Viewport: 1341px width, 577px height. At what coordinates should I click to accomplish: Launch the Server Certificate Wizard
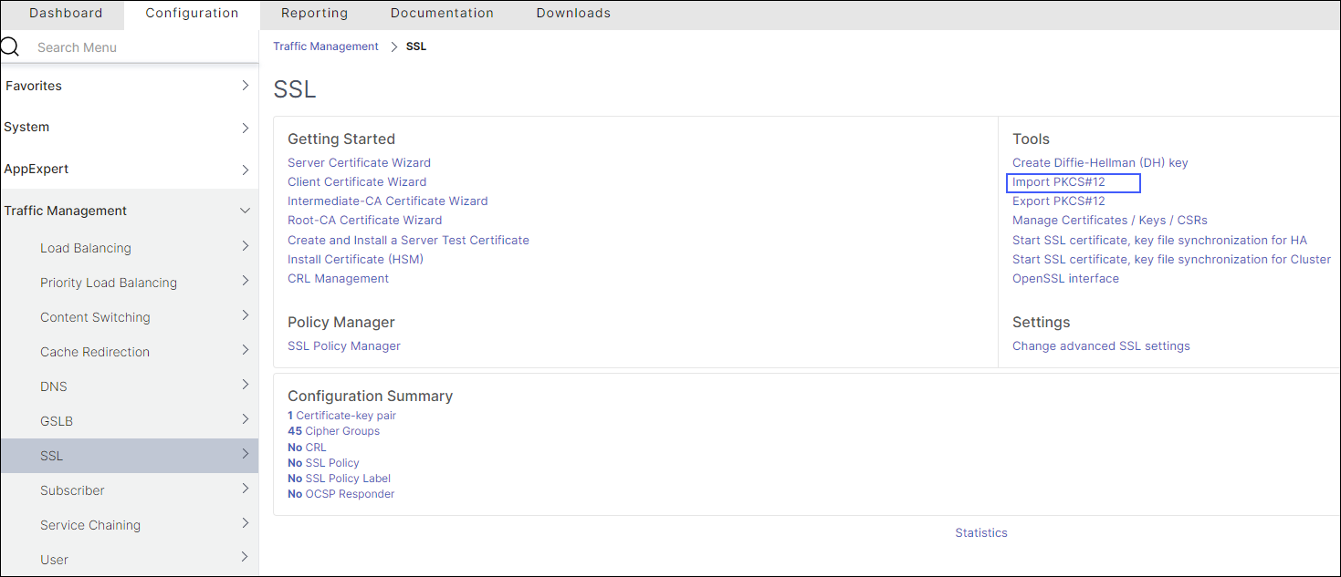(x=359, y=162)
